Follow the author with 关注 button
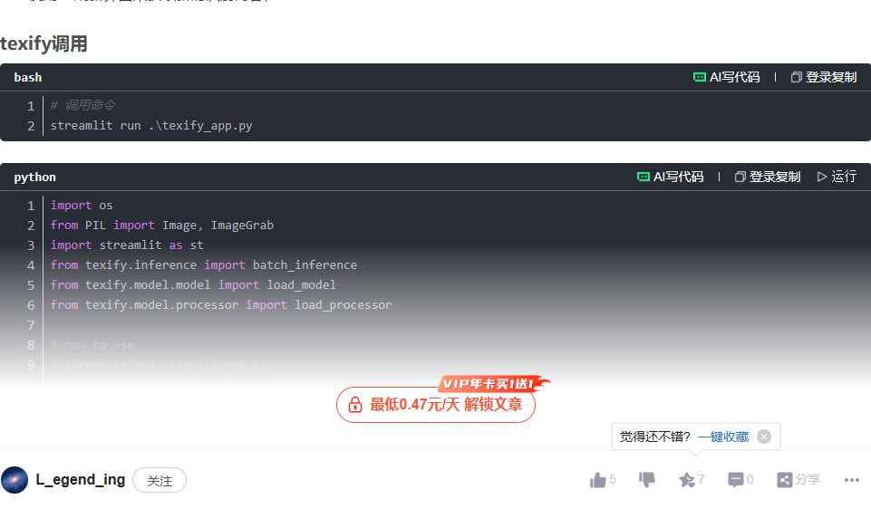 (160, 481)
